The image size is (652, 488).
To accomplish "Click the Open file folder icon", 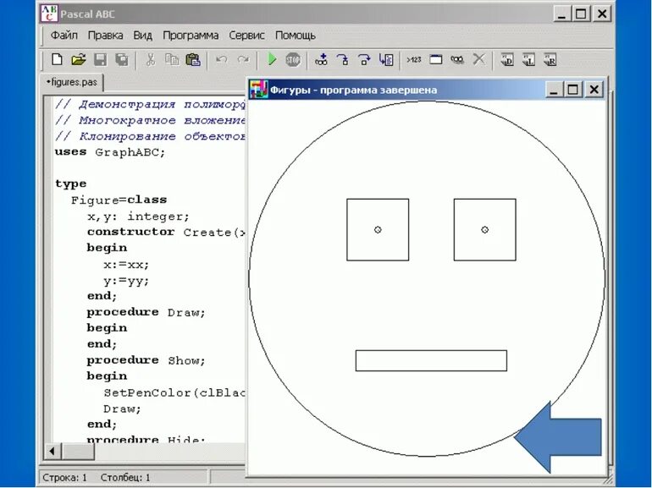I will (78, 60).
